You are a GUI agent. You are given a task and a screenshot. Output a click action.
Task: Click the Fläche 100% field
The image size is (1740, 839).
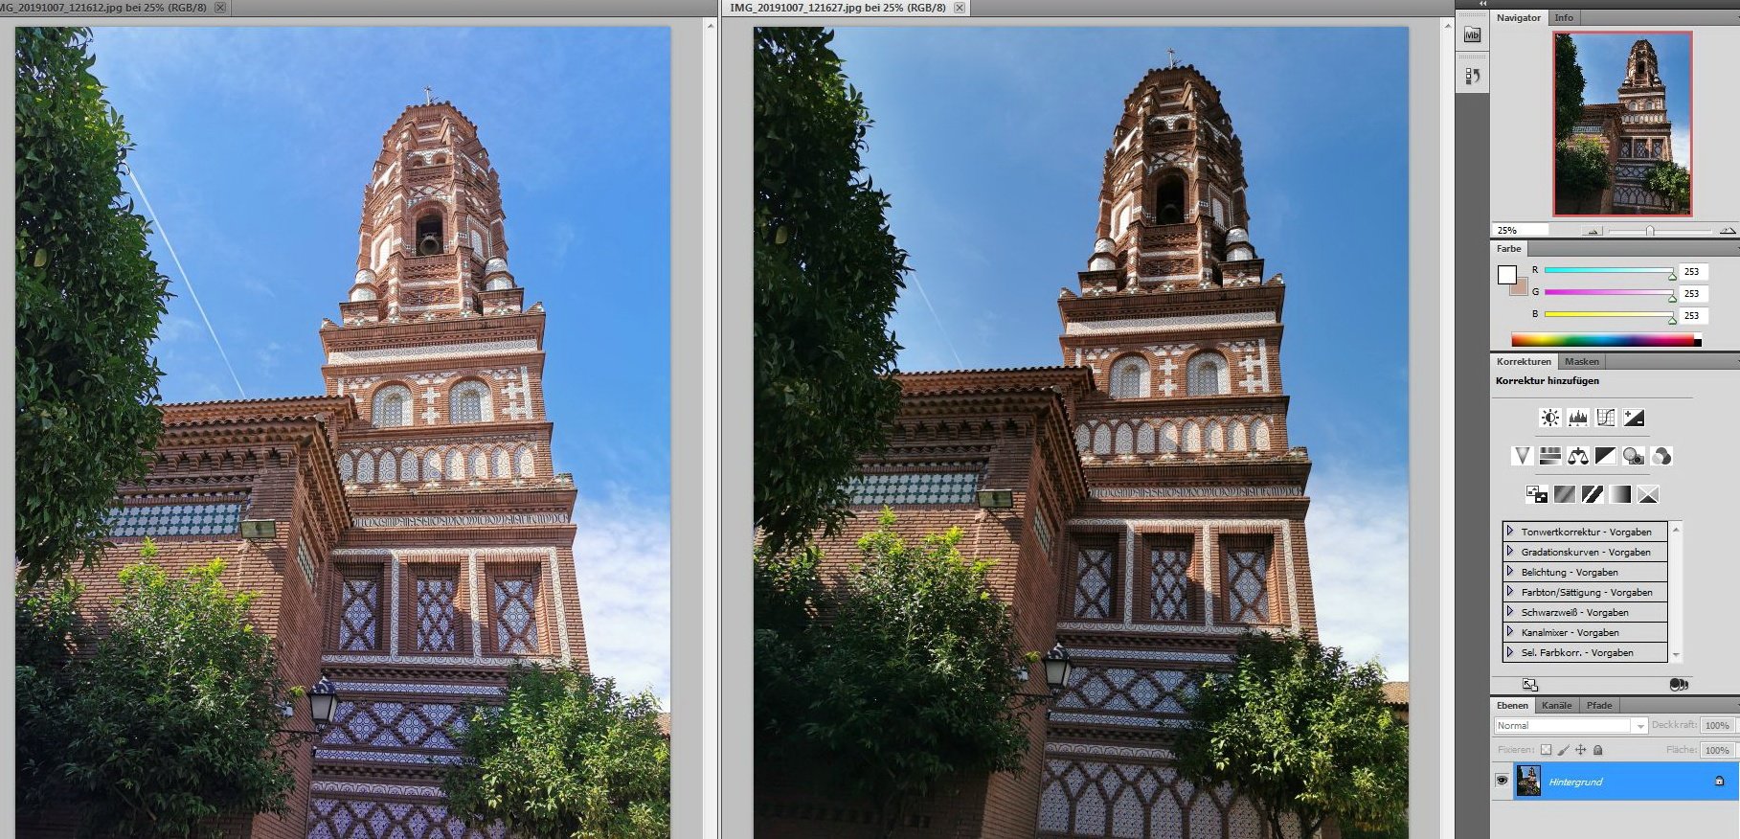pyautogui.click(x=1717, y=750)
